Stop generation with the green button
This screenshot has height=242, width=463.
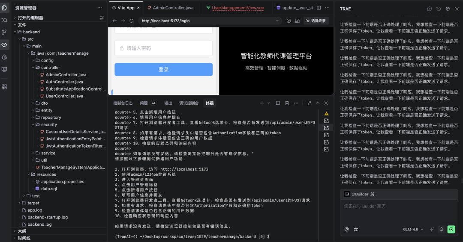point(451,229)
